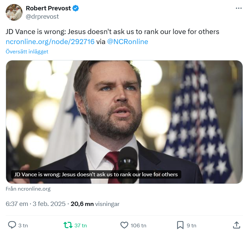Image resolution: width=249 pixels, height=232 pixels.
Task: Click the 37 tn repost count
Action: click(x=80, y=225)
